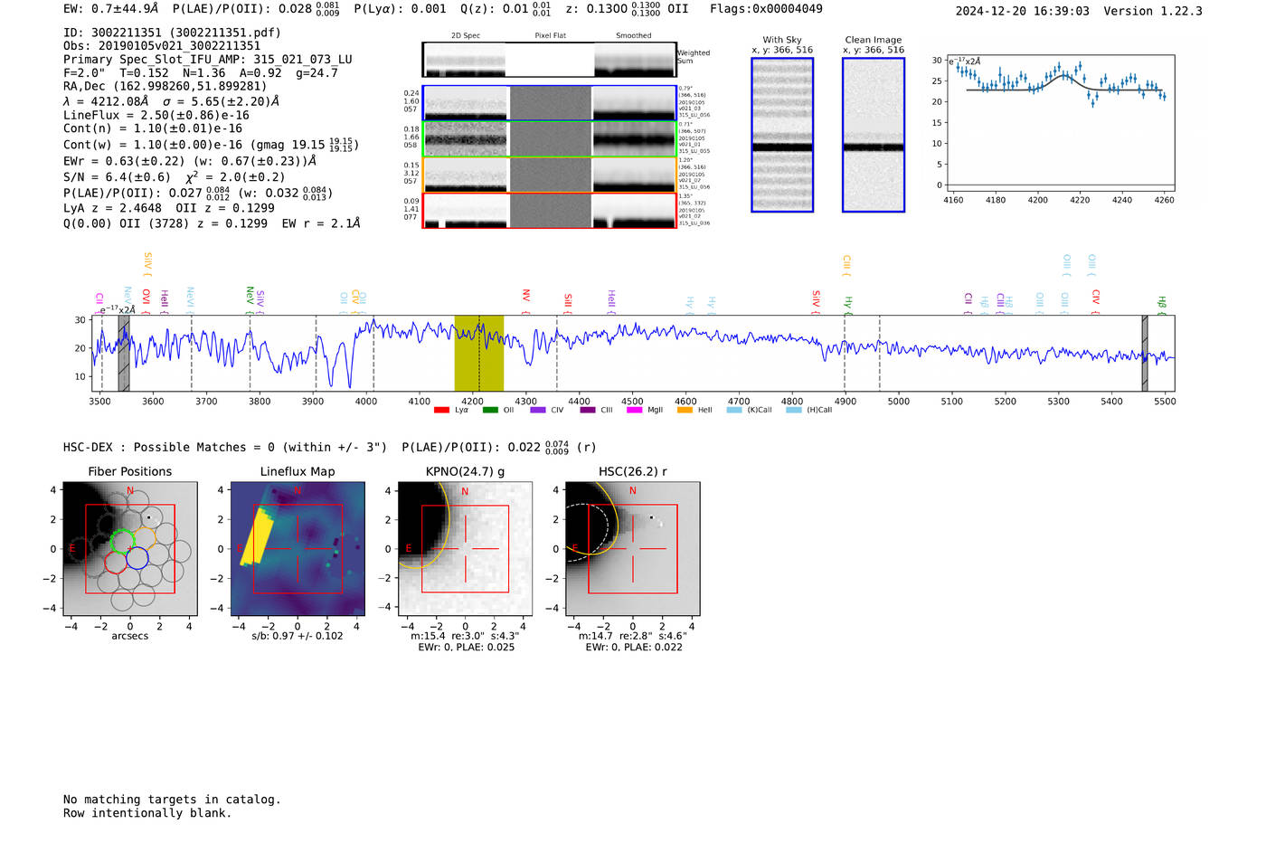Click the green fiber circle in Fiber Positions

[x=121, y=542]
